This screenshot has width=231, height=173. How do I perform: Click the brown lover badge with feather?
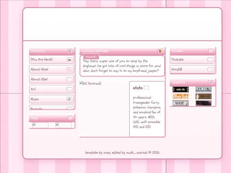(204, 97)
